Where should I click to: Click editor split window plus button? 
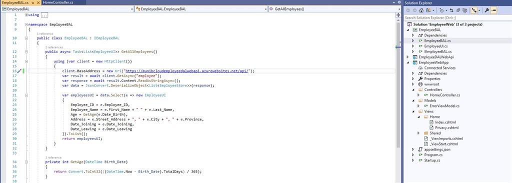point(398,15)
